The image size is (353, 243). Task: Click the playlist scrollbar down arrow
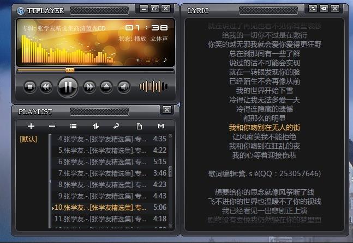(170, 226)
